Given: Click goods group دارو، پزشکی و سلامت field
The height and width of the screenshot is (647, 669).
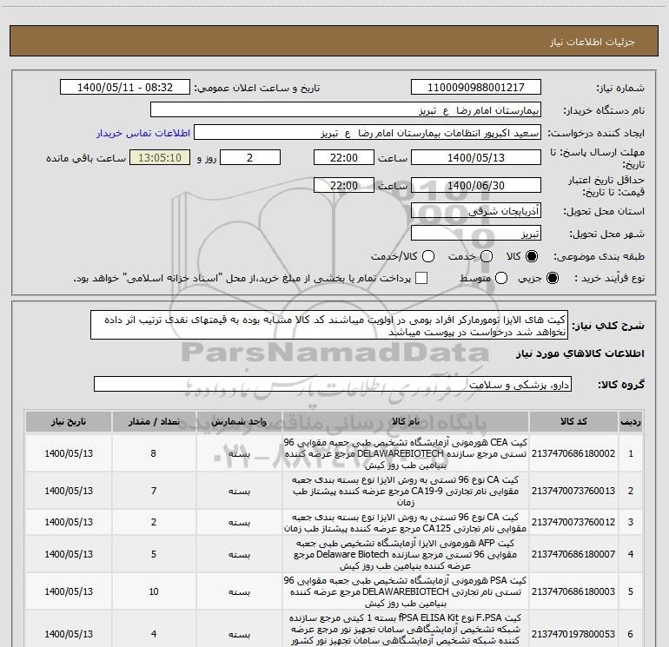Looking at the screenshot, I should pyautogui.click(x=333, y=384).
